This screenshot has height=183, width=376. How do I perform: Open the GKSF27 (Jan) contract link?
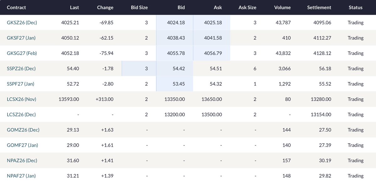21,38
